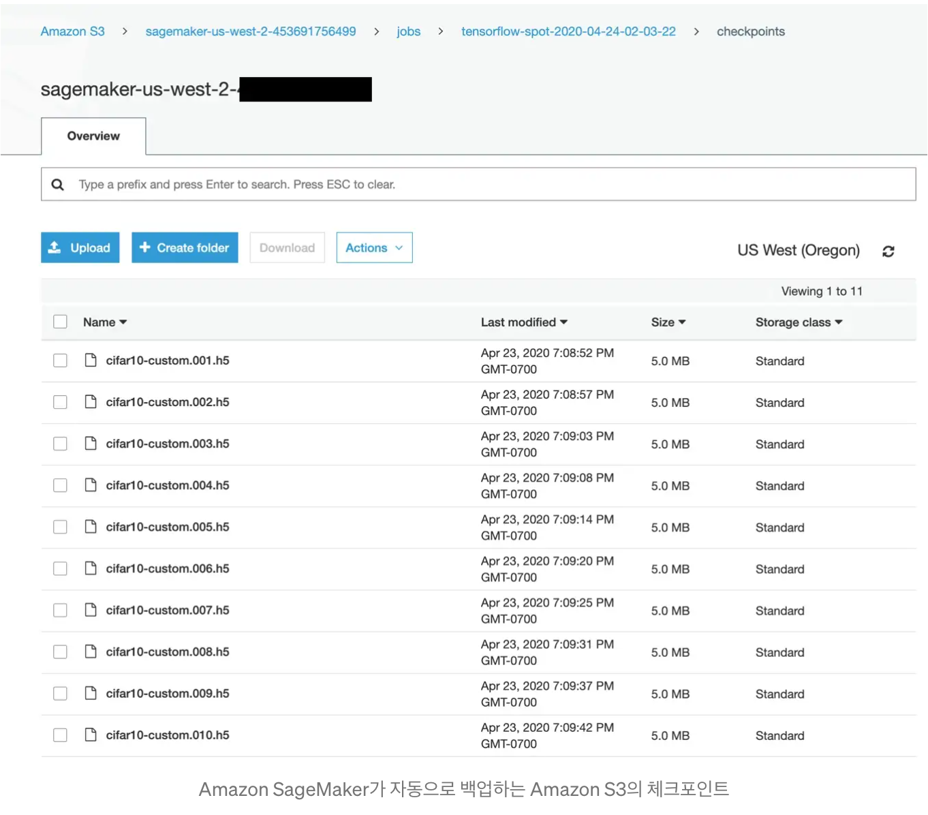The image size is (928, 815).
Task: Open the jobs breadcrumb link
Action: pyautogui.click(x=409, y=31)
